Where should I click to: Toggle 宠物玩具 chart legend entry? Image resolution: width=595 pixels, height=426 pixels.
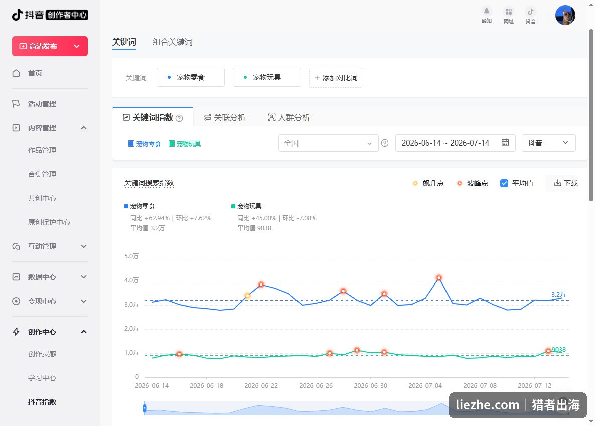[x=246, y=206]
